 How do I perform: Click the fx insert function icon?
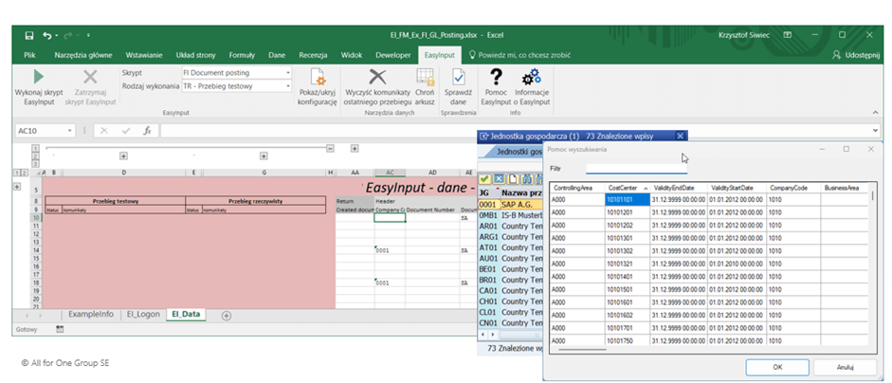[x=147, y=130]
